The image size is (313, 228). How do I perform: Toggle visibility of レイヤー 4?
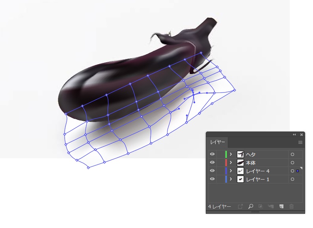(x=212, y=171)
